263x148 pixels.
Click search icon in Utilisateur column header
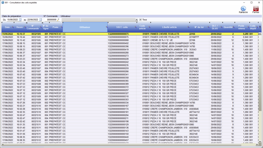click(x=106, y=27)
